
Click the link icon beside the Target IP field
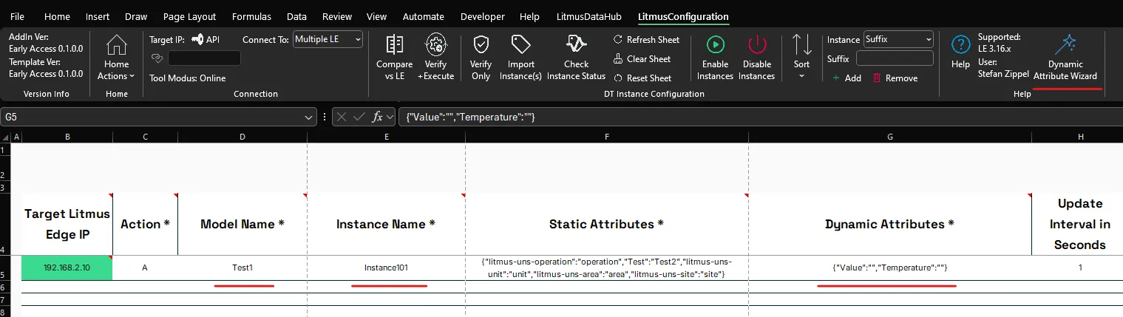[x=156, y=58]
